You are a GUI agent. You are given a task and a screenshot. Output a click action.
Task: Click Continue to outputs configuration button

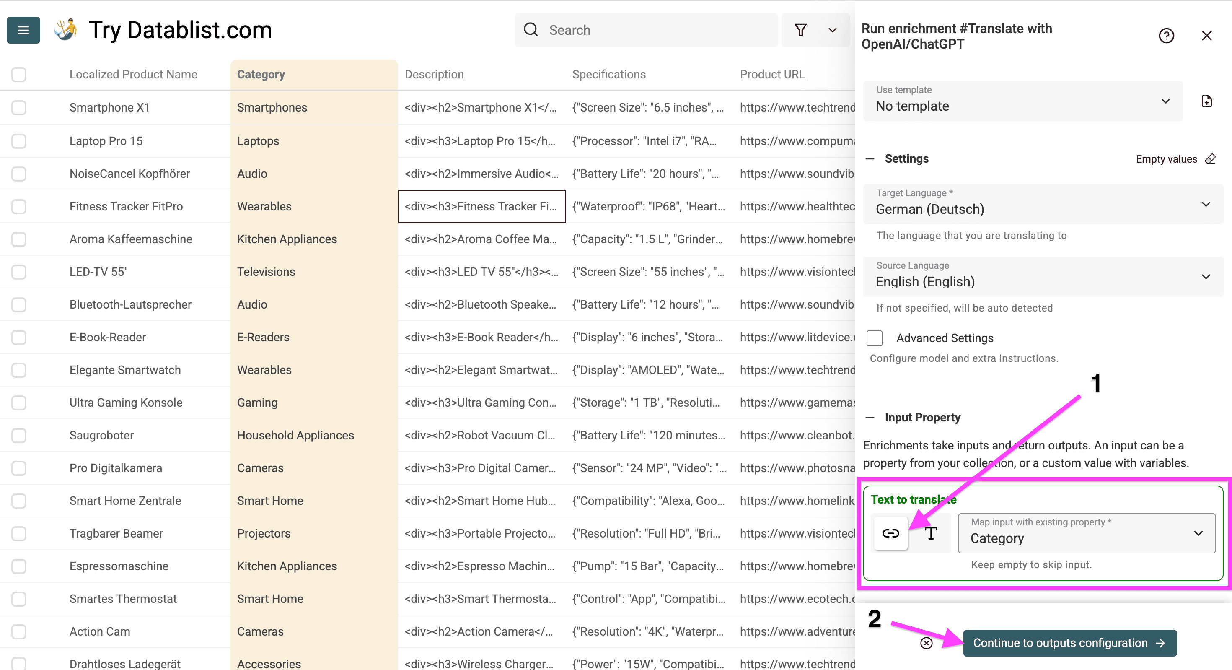click(x=1069, y=643)
